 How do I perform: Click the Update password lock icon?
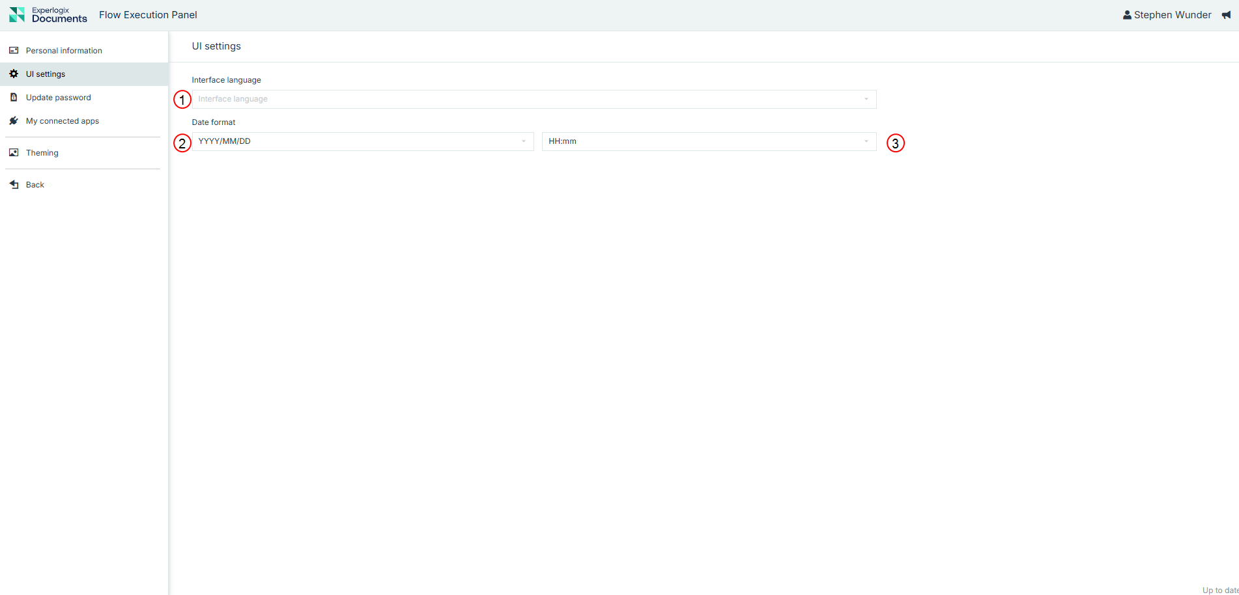tap(14, 97)
